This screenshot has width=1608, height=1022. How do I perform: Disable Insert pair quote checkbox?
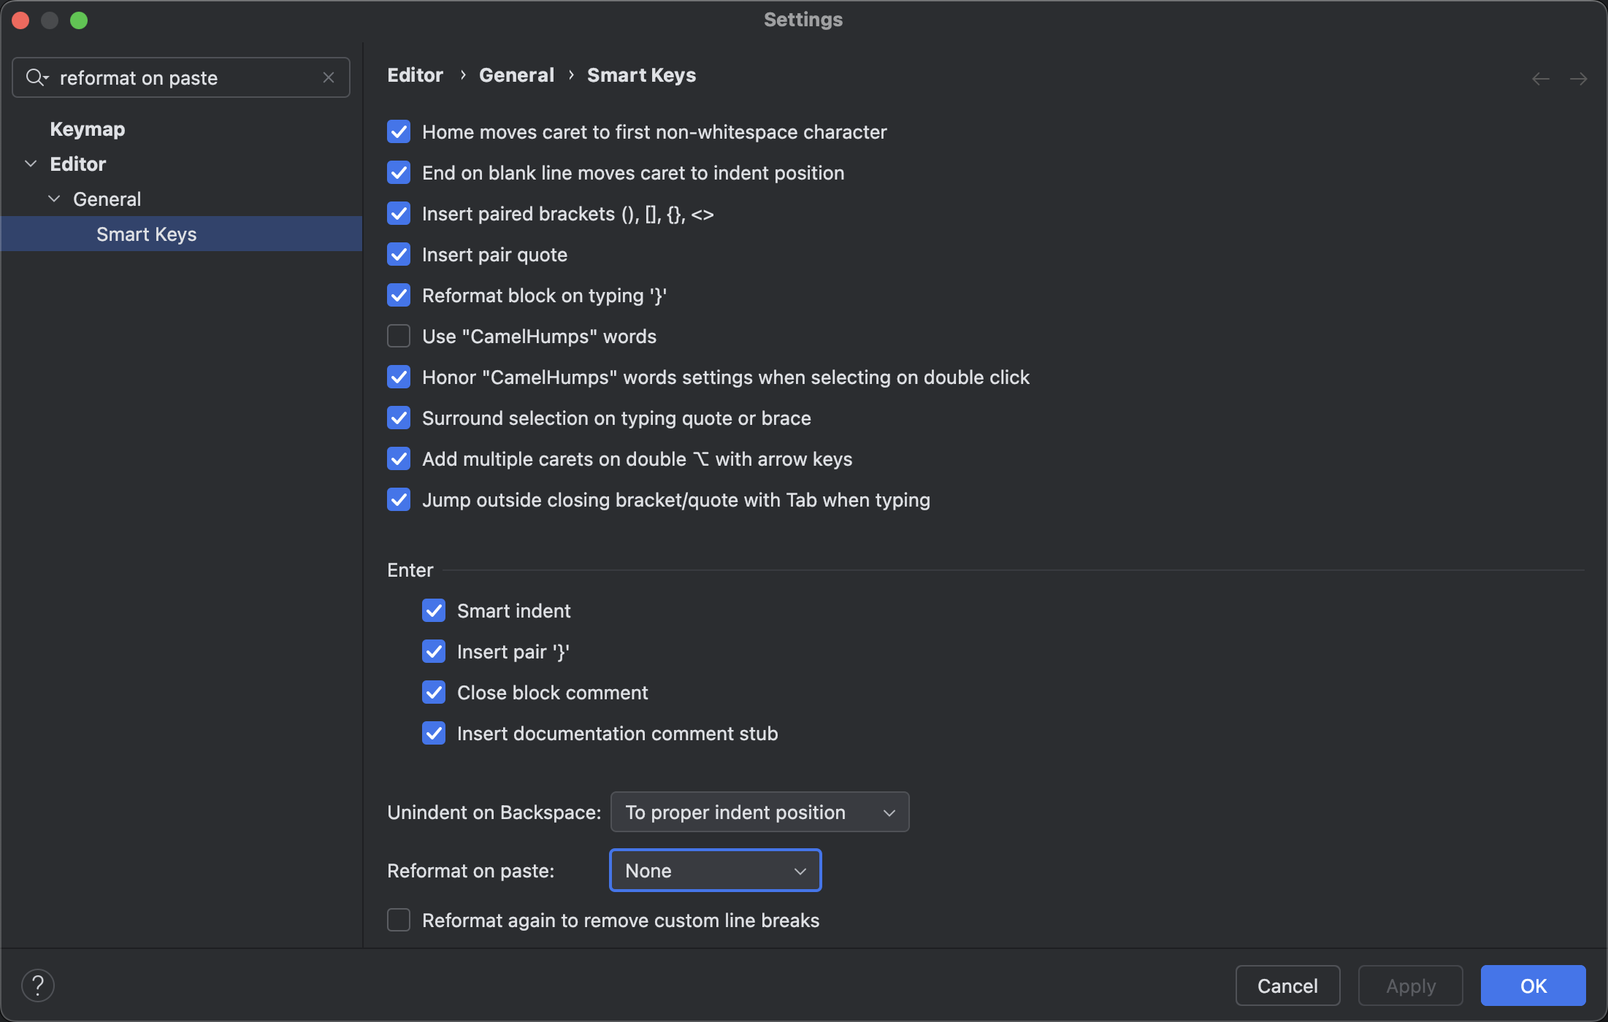tap(399, 255)
